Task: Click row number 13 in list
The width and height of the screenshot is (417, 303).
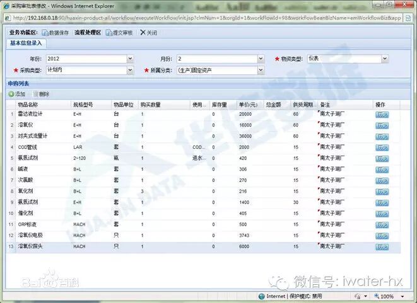Action: (11, 246)
